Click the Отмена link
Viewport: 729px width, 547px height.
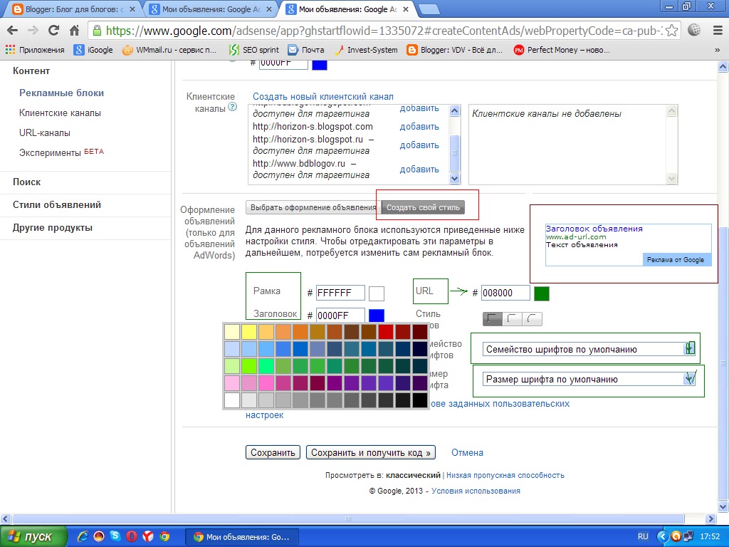[467, 452]
